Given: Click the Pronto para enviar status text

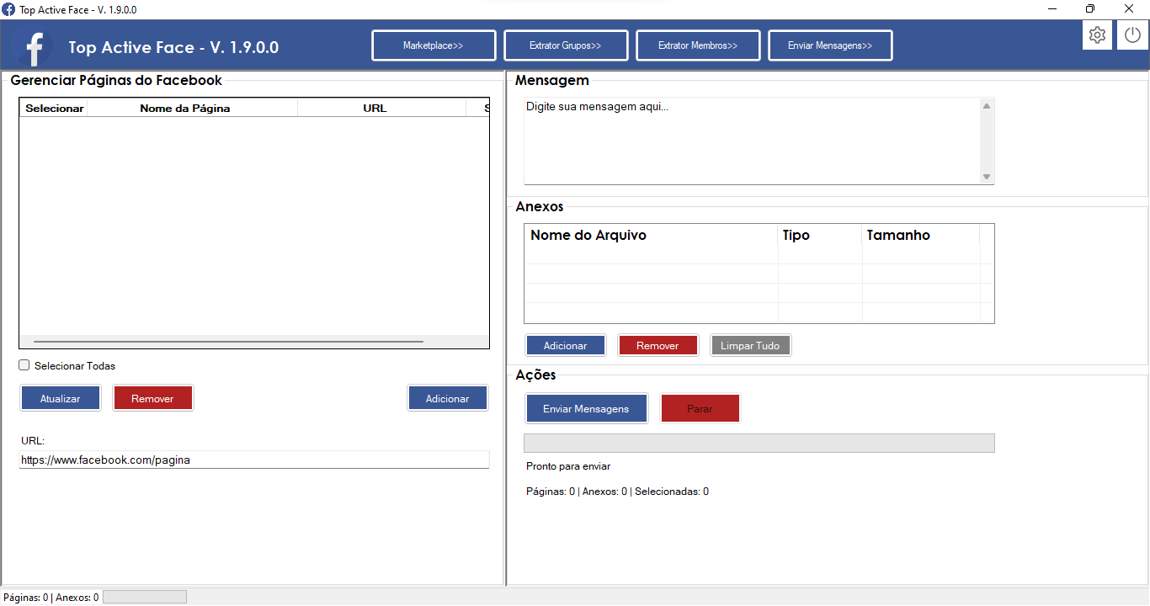Looking at the screenshot, I should pyautogui.click(x=568, y=466).
